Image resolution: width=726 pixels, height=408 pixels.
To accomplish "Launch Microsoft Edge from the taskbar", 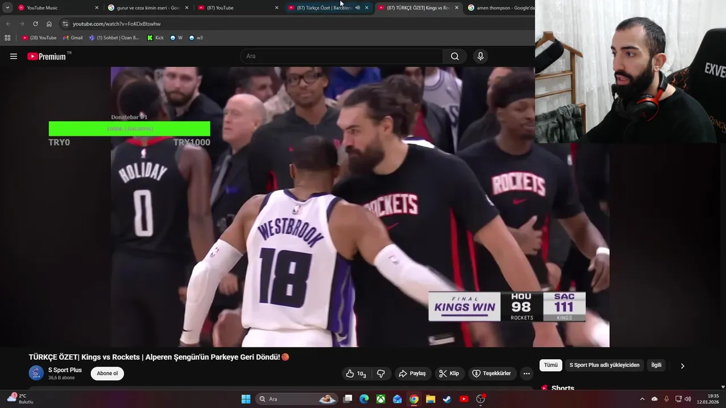I will (364, 399).
